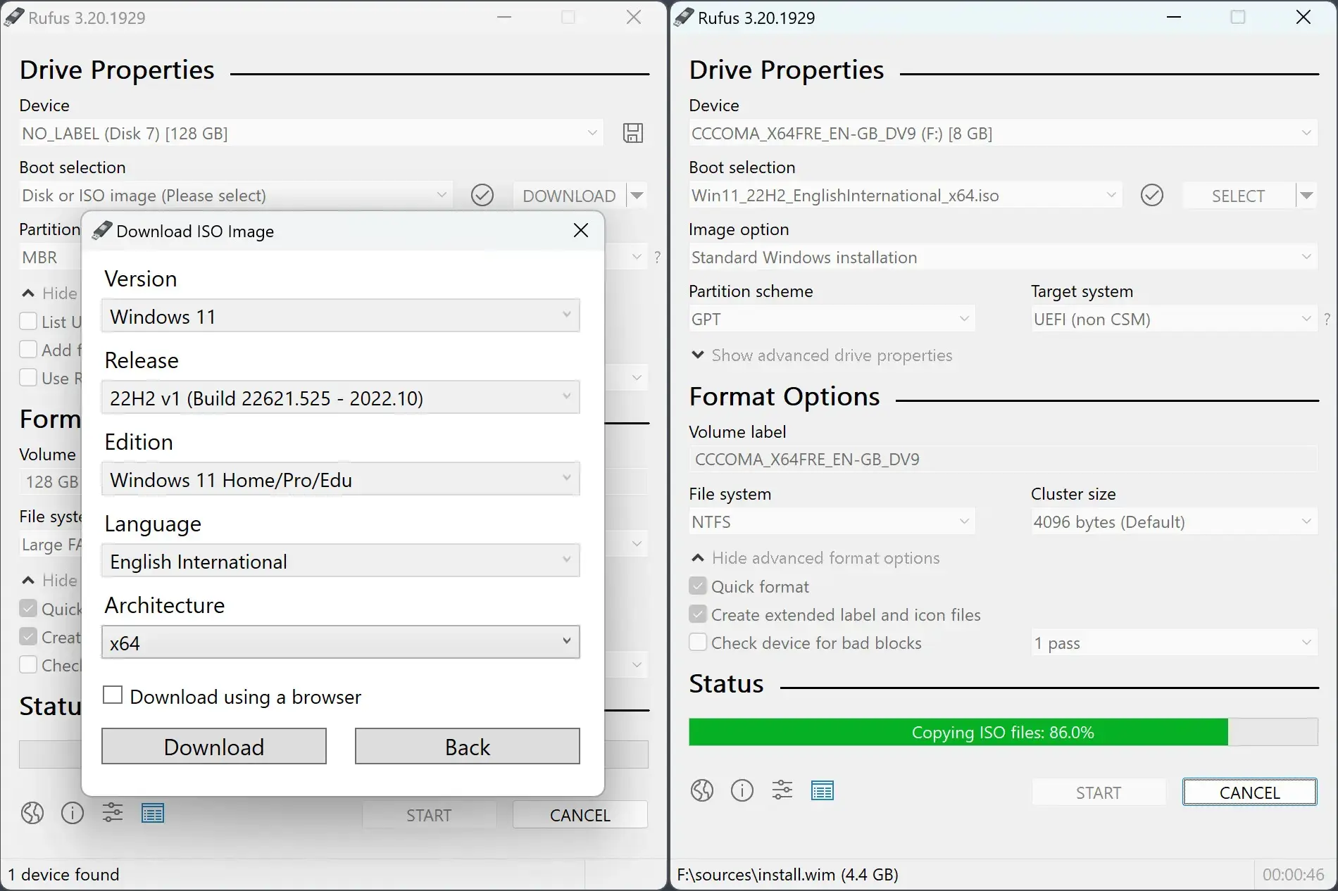The width and height of the screenshot is (1338, 891).
Task: Enable Check device for bad blocks in the right window
Action: [x=698, y=642]
